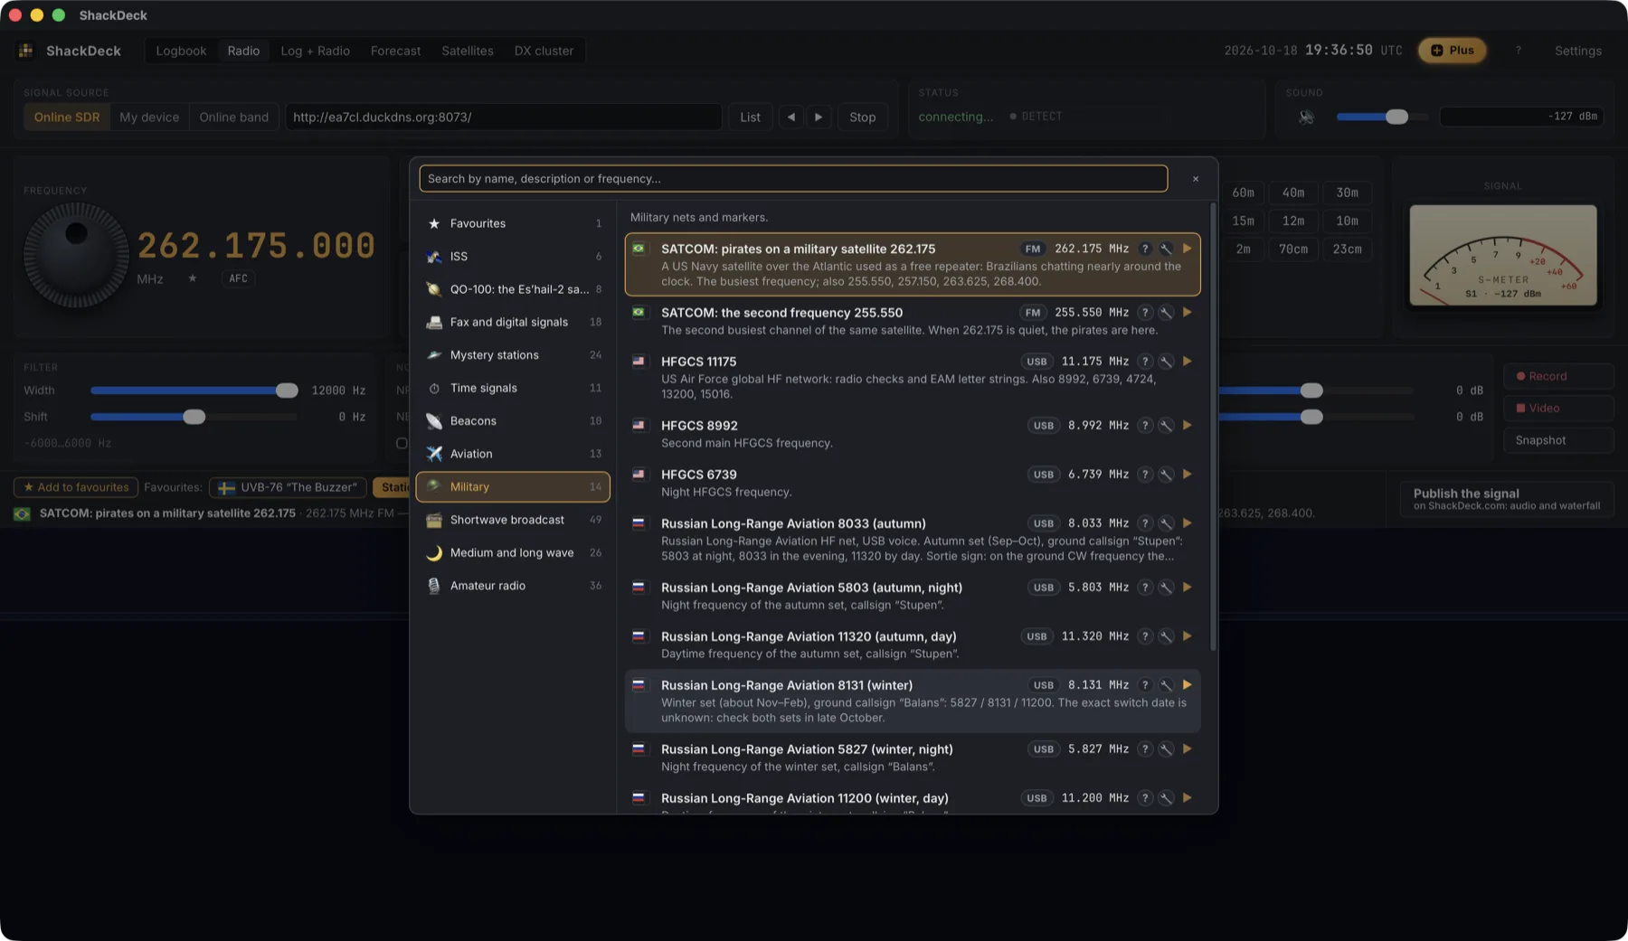Screen dimensions: 1628x941
Task: Switch signal source to My device
Action: click(149, 117)
